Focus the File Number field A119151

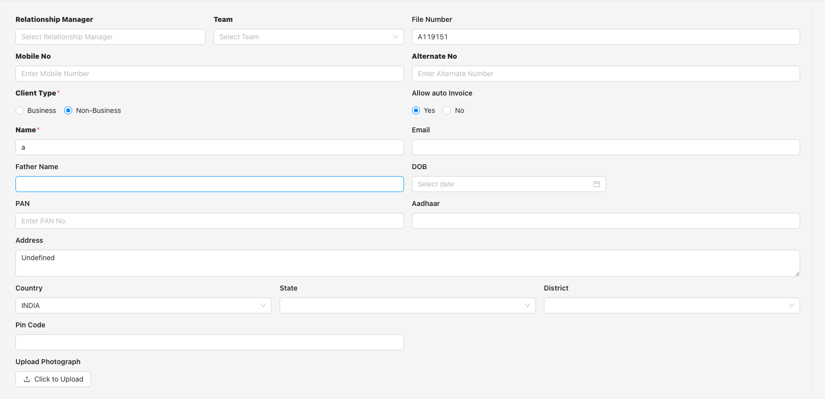coord(606,37)
